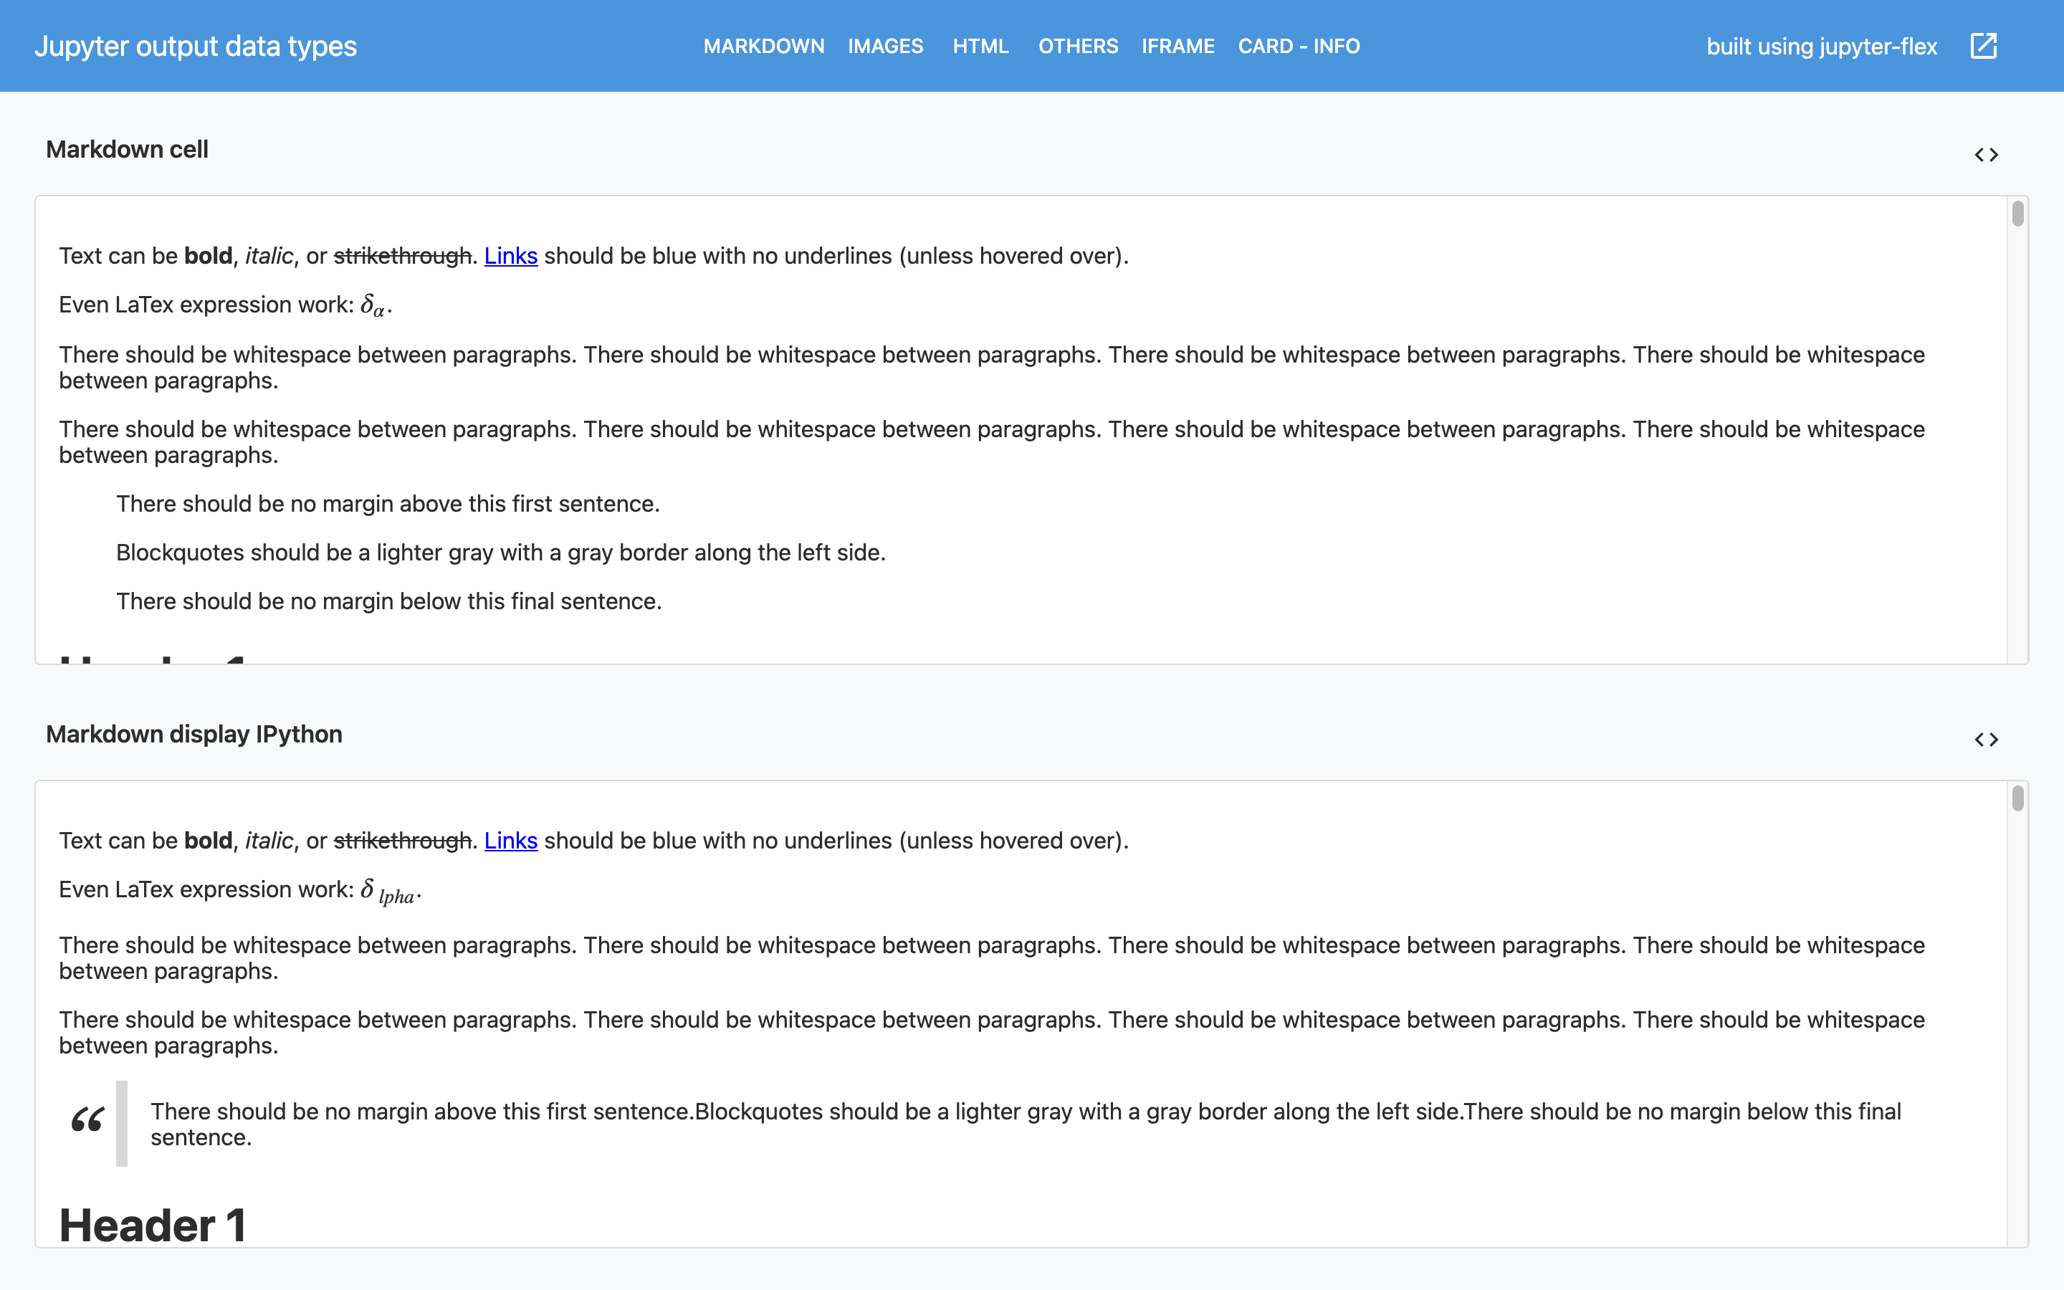Image resolution: width=2064 pixels, height=1290 pixels.
Task: Click the built using jupyter-flex link
Action: pos(1821,46)
